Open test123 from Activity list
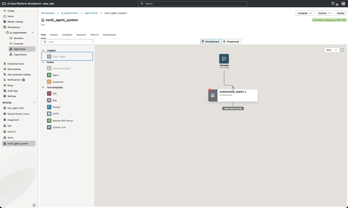This screenshot has height=208, width=348. [x=10, y=131]
